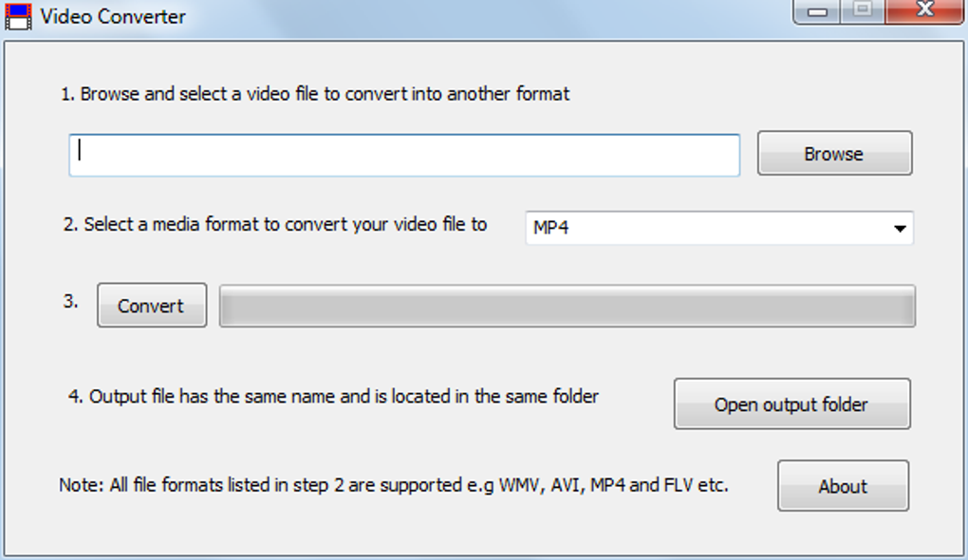Click the Video Converter app icon in title bar
This screenshot has width=968, height=560.
pyautogui.click(x=19, y=16)
